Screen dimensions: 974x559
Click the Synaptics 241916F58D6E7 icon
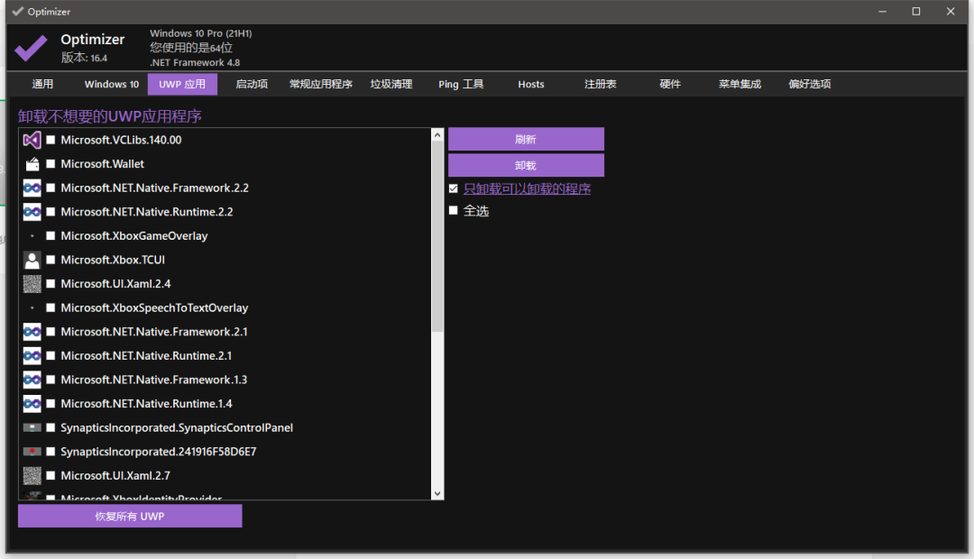pyautogui.click(x=32, y=452)
